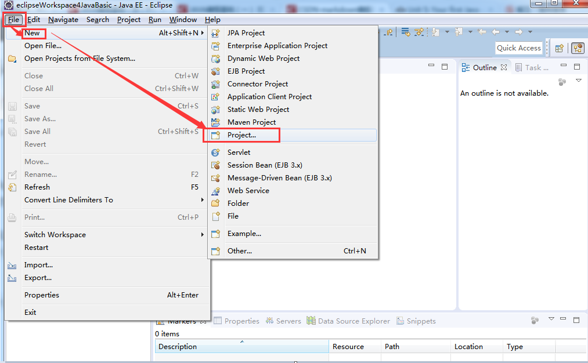This screenshot has width=588, height=363.
Task: Click the Dynamic Web Project icon
Action: tap(215, 59)
